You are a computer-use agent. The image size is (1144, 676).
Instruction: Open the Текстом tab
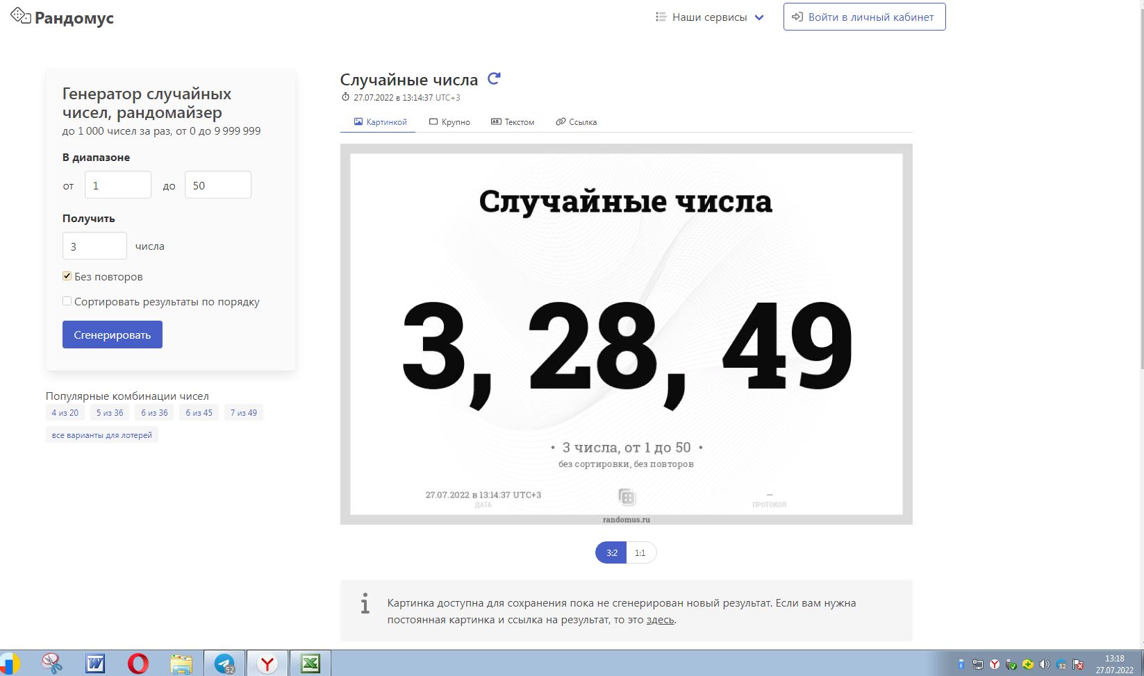click(513, 122)
